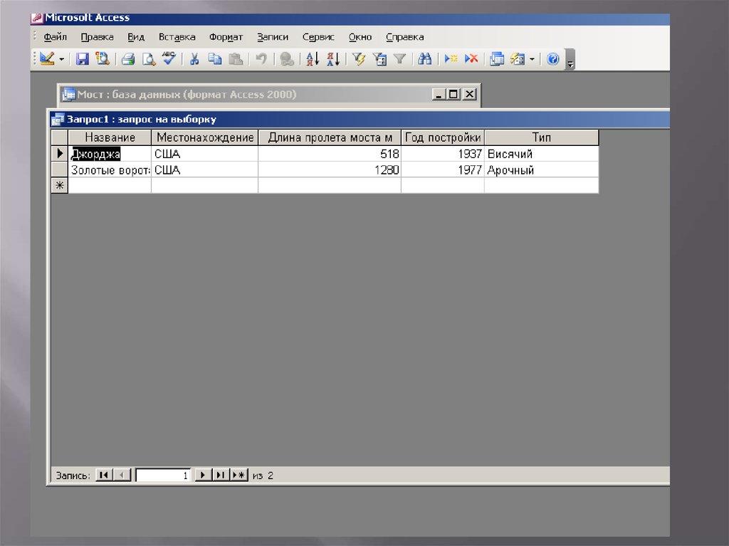
Task: Apply Filter by Selection icon
Action: coord(359,59)
